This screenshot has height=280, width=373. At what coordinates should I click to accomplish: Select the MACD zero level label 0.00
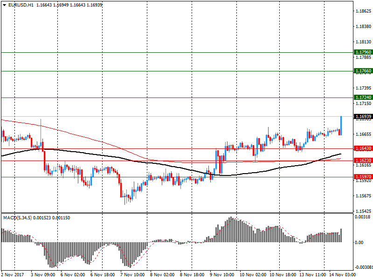click(359, 242)
